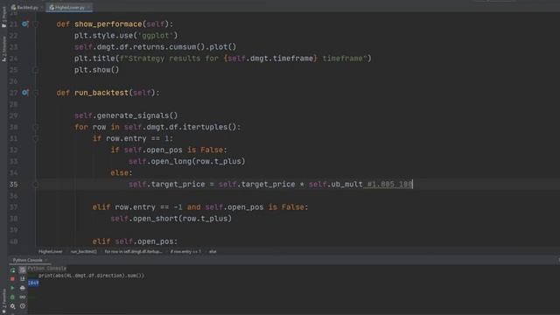Toggle the show variables glasses icon

[x=23, y=297]
